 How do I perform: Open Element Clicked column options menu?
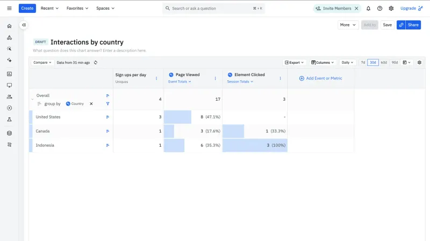point(280,78)
